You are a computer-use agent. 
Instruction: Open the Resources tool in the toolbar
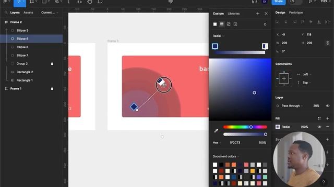(79, 2)
